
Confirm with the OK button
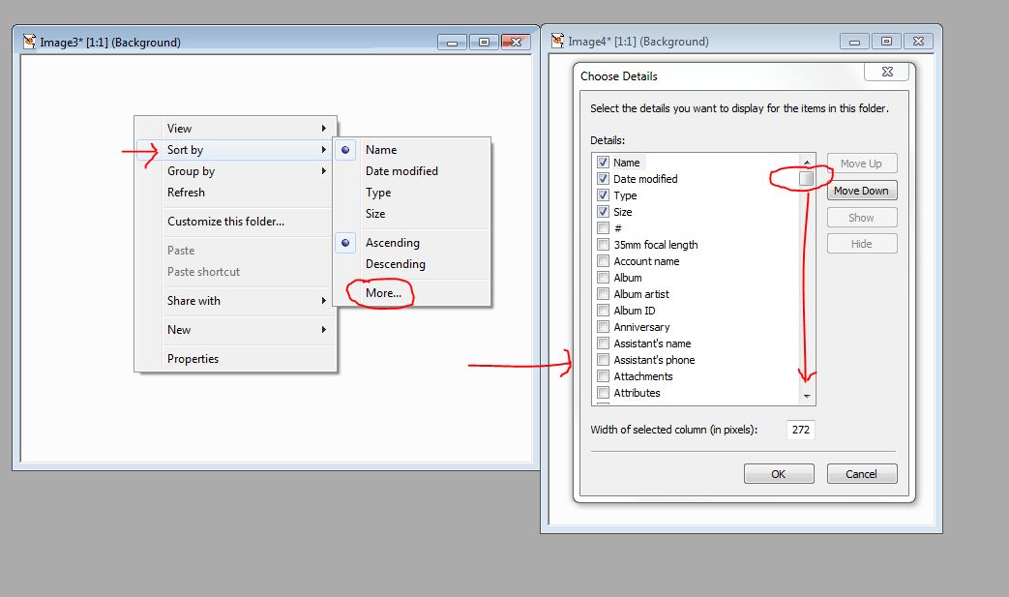tap(779, 474)
